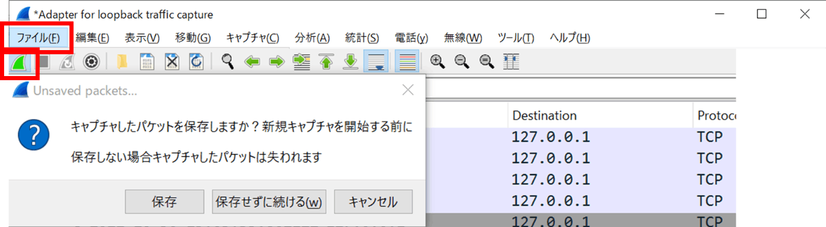Save this capture file from the toolbar
Screen dimensions: 826x227
click(x=146, y=62)
